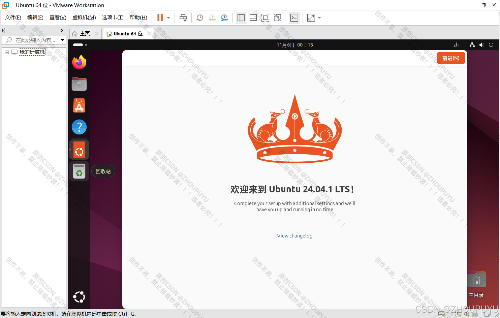The width and height of the screenshot is (500, 318).
Task: Open the clock 11月6日 00:15 in top bar
Action: [x=295, y=45]
